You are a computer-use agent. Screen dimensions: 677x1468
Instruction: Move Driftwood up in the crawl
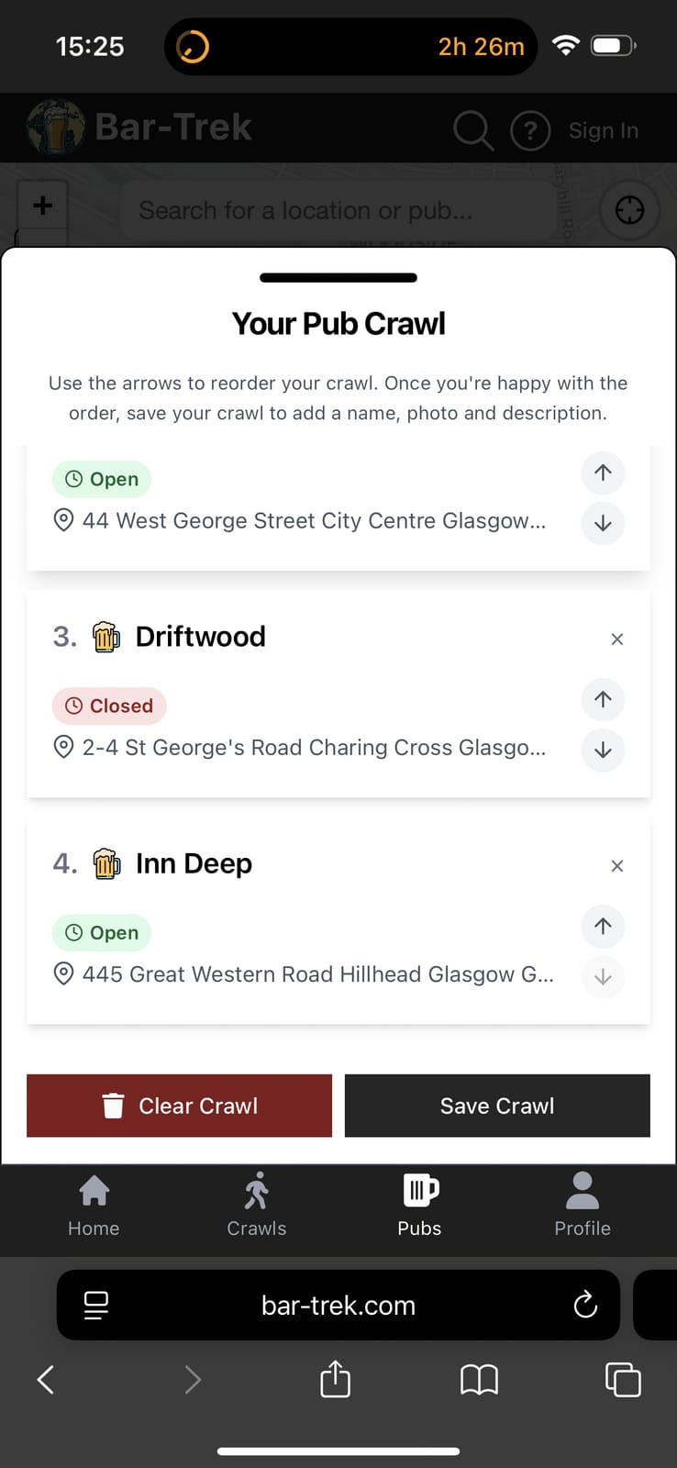603,699
